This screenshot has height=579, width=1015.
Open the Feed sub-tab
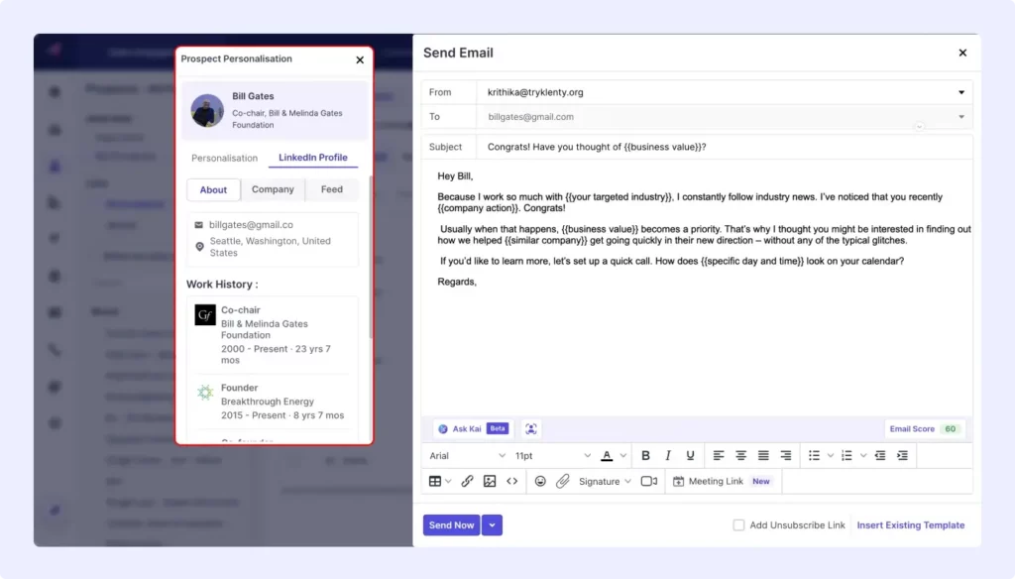331,189
